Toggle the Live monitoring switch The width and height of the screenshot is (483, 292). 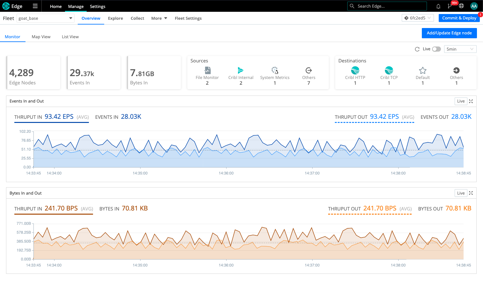point(436,49)
